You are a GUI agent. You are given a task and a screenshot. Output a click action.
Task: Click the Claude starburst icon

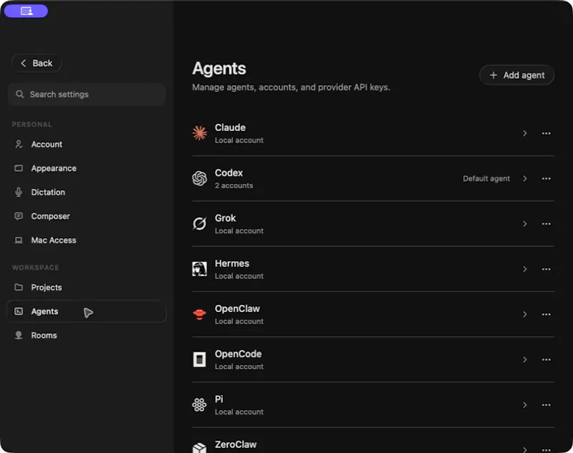click(200, 133)
